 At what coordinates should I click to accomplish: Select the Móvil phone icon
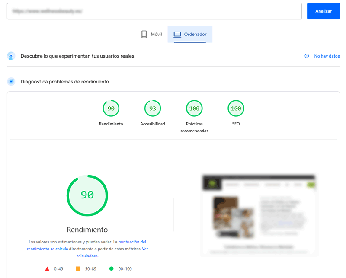(144, 34)
